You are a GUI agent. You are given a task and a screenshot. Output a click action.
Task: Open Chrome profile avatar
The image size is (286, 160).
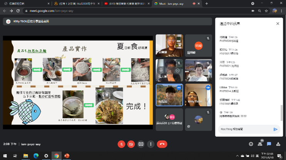(x=275, y=11)
